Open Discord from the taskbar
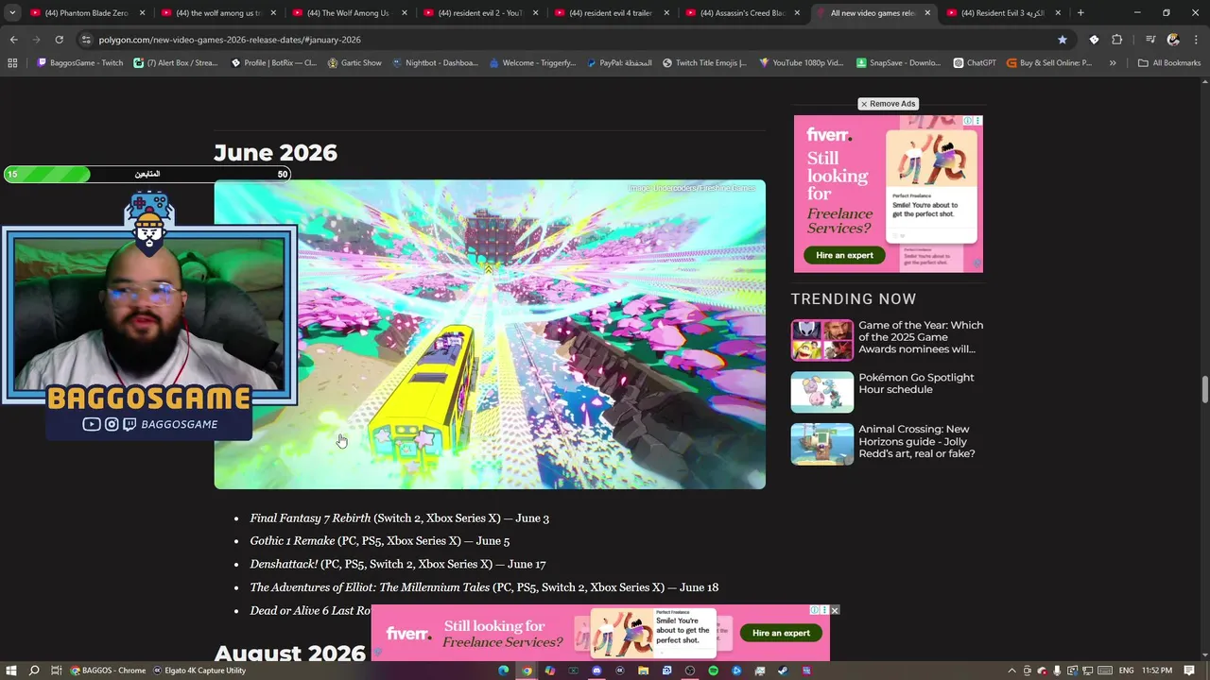This screenshot has width=1210, height=680. 596,671
